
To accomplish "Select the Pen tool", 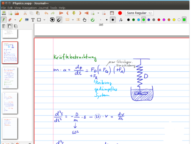I will pos(4,20).
